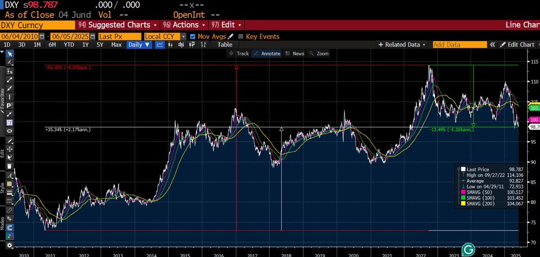Click the DXY Curncy security field

coord(38,25)
